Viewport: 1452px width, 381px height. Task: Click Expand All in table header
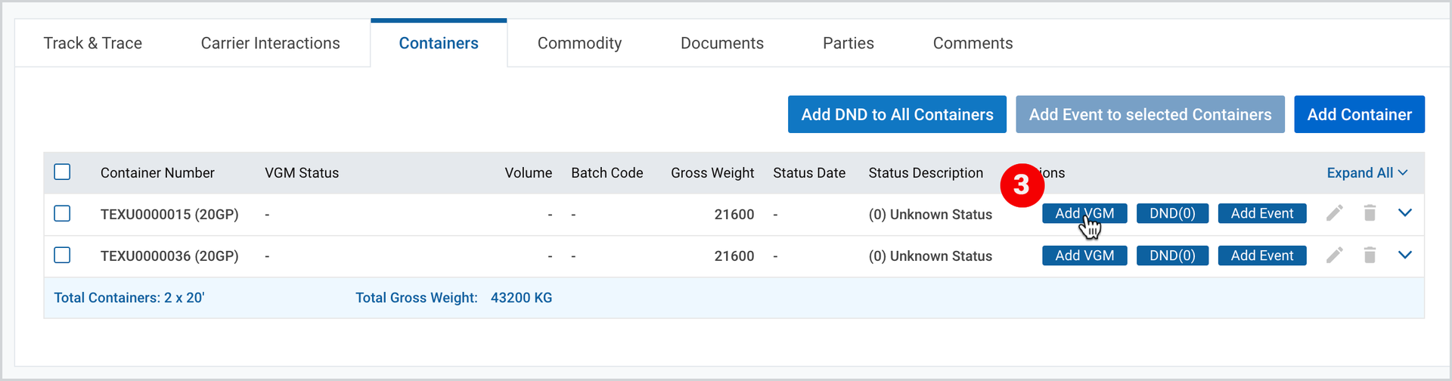pyautogui.click(x=1367, y=173)
